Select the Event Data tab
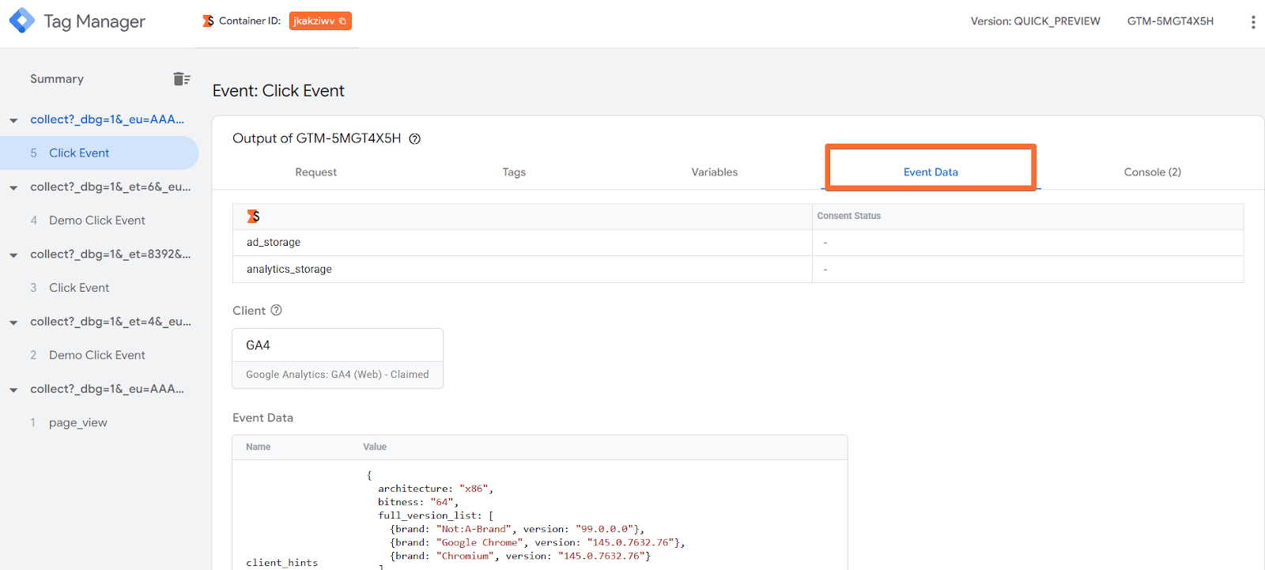 [931, 172]
